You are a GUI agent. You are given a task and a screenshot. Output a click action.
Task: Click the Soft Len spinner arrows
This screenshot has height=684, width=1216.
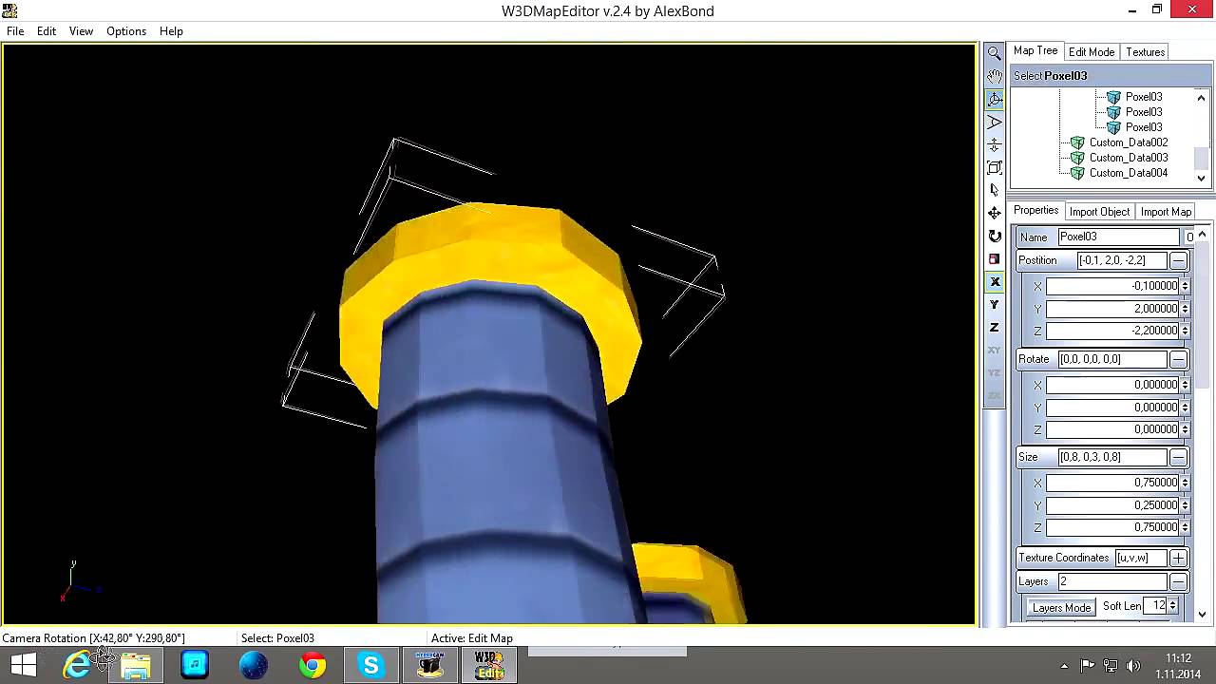pos(1172,606)
